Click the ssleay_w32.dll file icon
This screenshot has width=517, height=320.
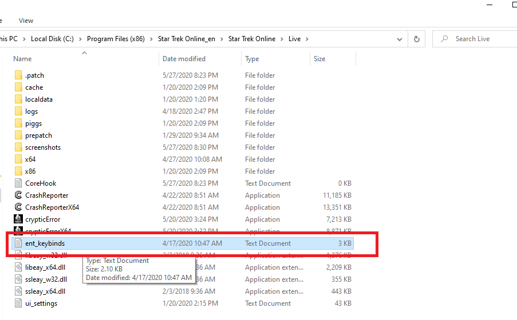pos(18,279)
